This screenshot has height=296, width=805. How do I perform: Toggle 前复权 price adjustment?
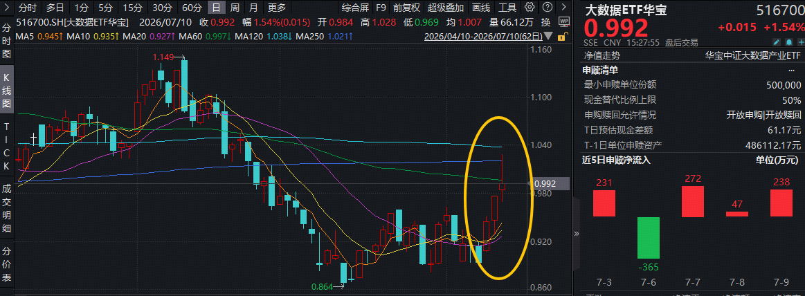406,7
